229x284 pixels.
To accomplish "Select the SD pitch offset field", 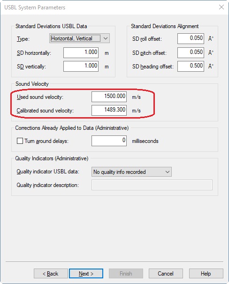I will (191, 52).
